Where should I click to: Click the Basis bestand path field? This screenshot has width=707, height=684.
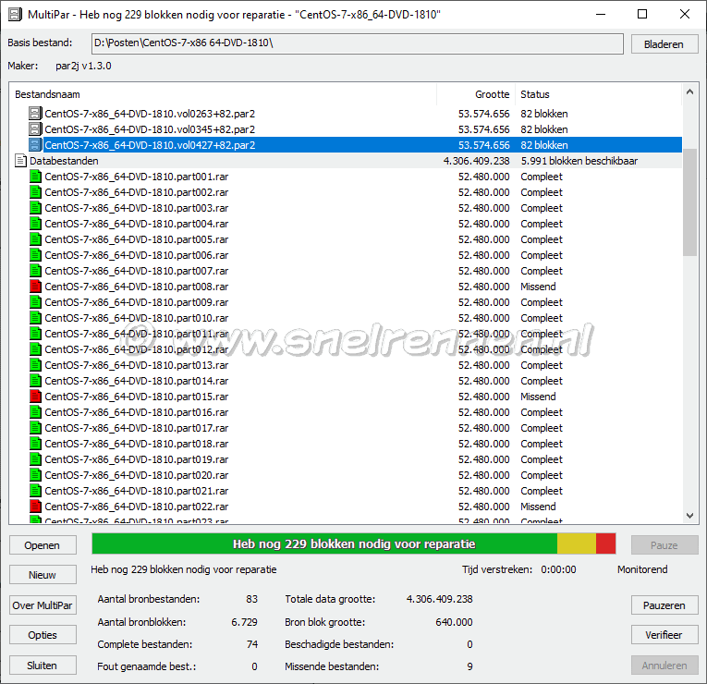point(357,43)
